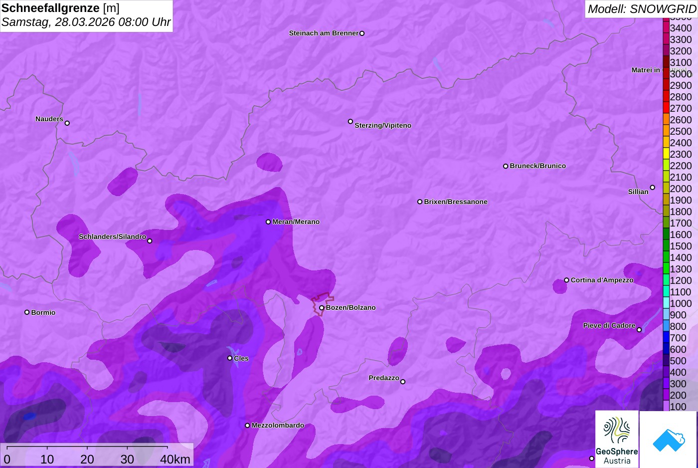Click the date Samstag, 28.03.2026 08:00 Uhr
The height and width of the screenshot is (468, 698).
(x=86, y=22)
